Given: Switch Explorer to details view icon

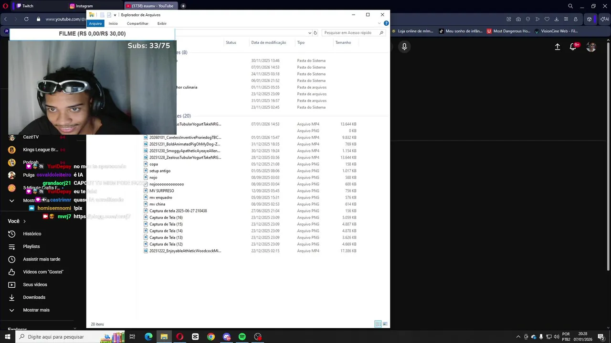Looking at the screenshot, I should point(378,324).
